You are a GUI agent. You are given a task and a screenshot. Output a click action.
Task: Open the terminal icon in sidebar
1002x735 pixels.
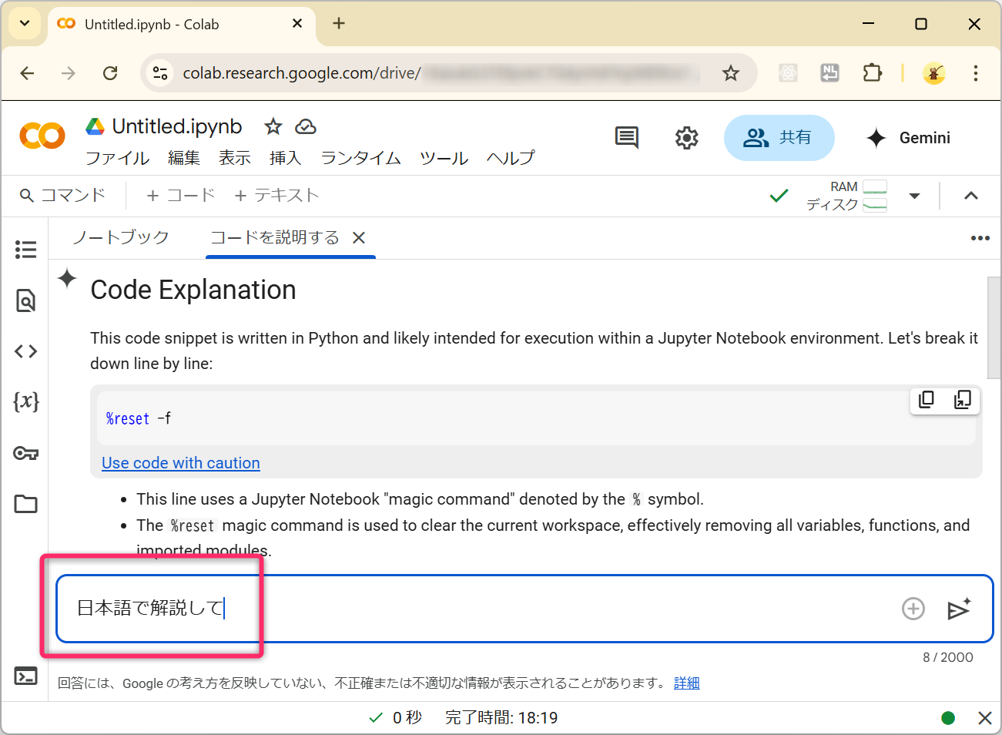(x=25, y=676)
